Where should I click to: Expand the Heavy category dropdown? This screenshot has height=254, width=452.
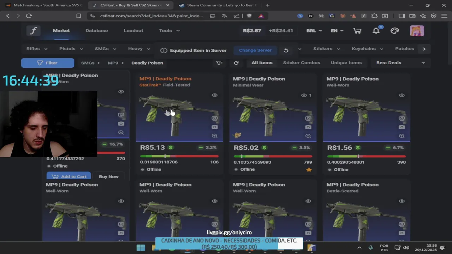tap(139, 49)
